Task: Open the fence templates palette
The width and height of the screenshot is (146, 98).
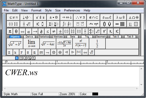Action: (13, 24)
